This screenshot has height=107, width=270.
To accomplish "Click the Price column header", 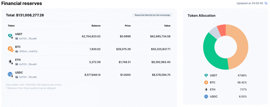I will tap(128, 25).
